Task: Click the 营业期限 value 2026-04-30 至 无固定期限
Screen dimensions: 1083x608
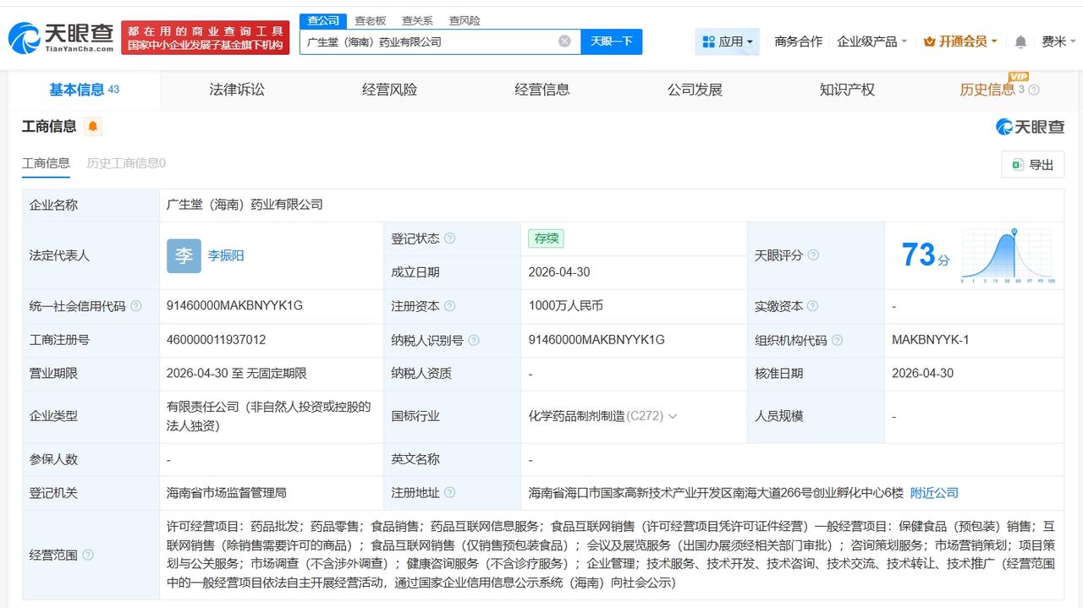Action: pos(237,374)
